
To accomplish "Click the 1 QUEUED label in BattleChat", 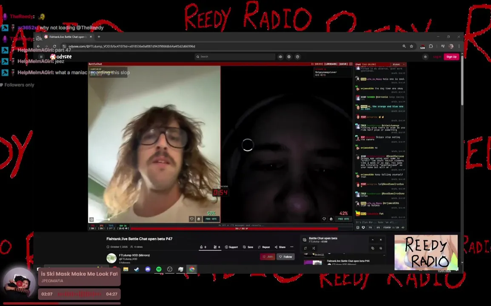I will tap(317, 64).
